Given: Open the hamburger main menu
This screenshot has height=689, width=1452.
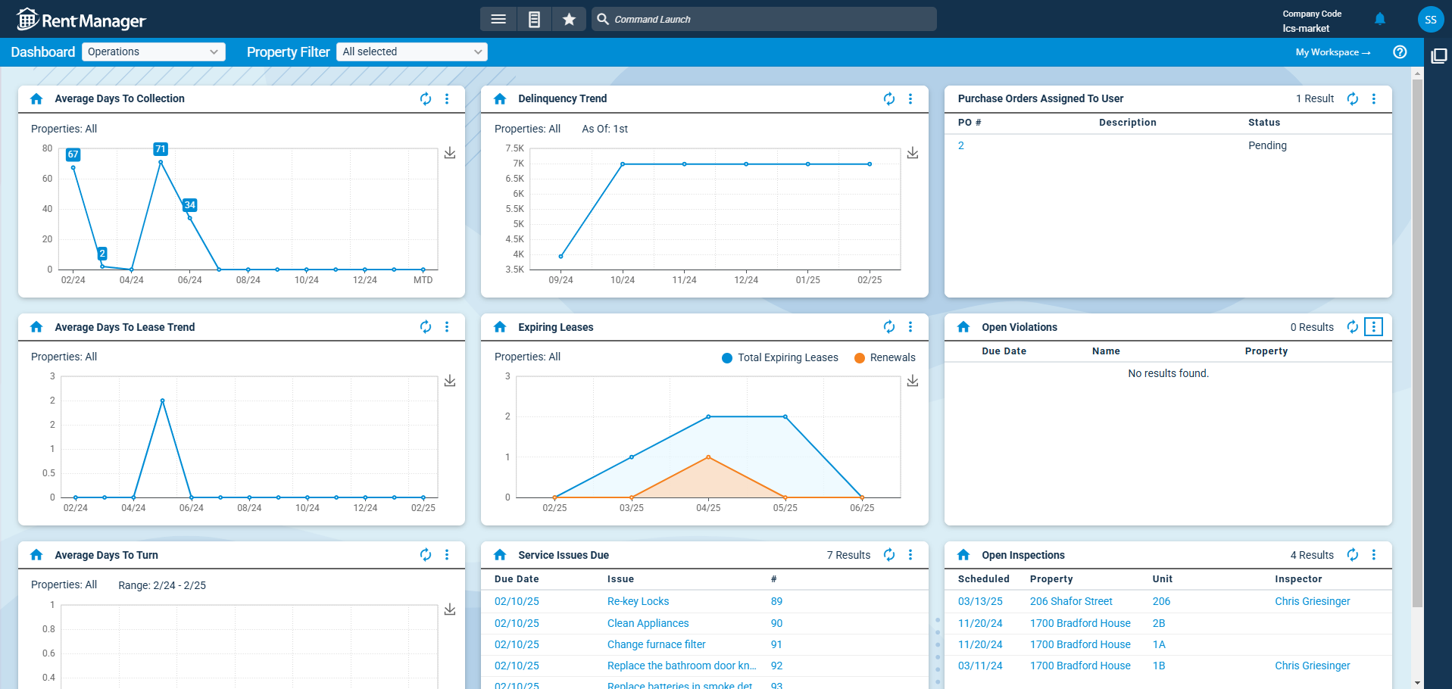Looking at the screenshot, I should tap(498, 19).
